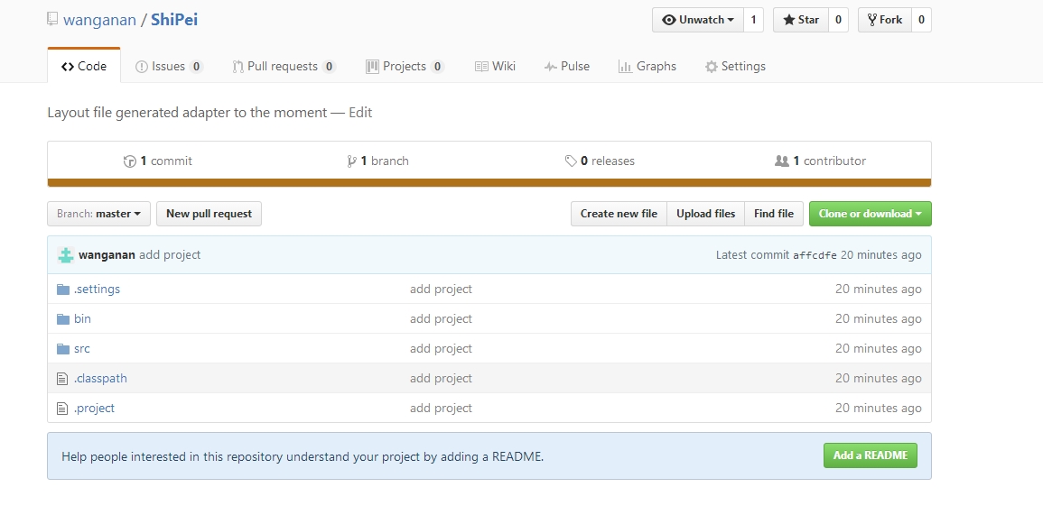Fork the ShiPei repository
Image resolution: width=1043 pixels, height=524 pixels.
885,20
